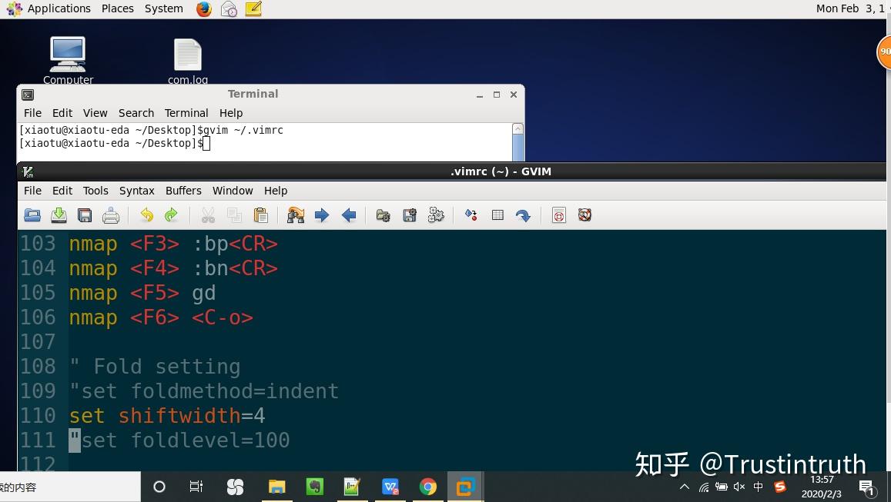The image size is (891, 502).
Task: Click the muted volume tray icon
Action: click(739, 487)
